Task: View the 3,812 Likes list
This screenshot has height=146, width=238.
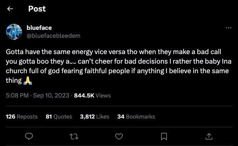Action: (x=94, y=117)
